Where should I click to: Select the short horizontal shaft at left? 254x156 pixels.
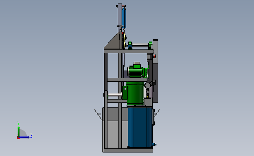[x=115, y=95]
